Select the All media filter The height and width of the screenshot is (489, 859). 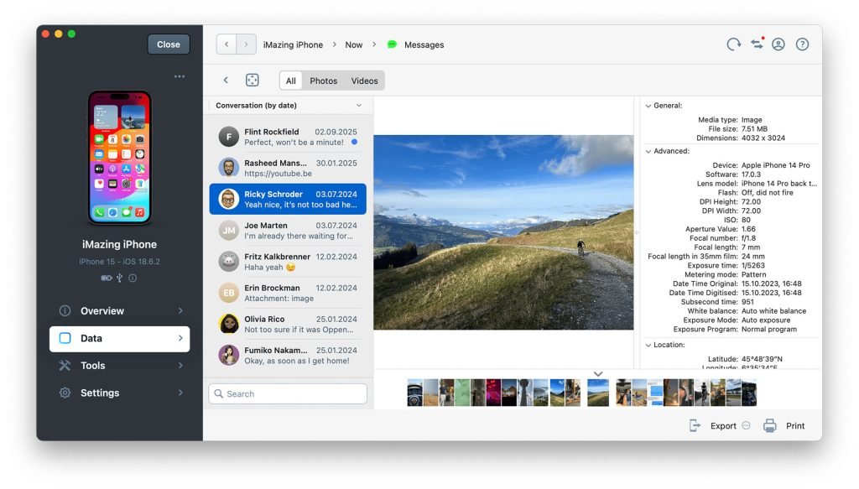click(x=291, y=81)
